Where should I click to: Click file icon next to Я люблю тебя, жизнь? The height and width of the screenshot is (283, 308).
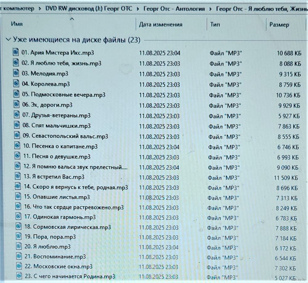16,63
